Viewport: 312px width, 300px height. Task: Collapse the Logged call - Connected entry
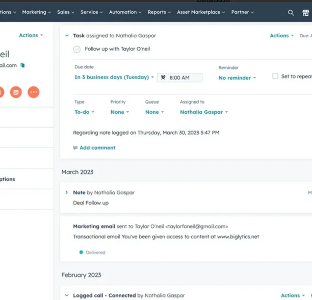67,295
